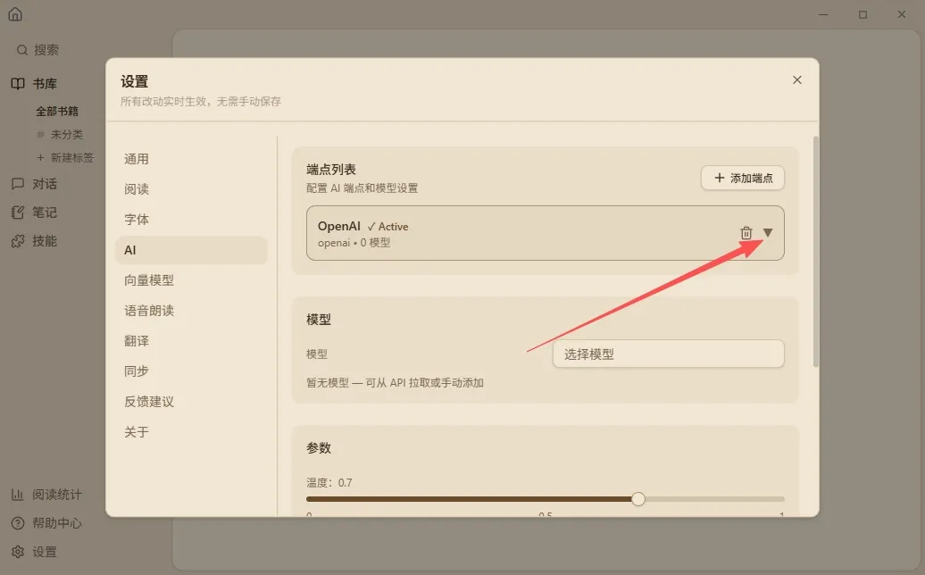
Task: Click the chat bubble icon beside 对话
Action: click(18, 184)
